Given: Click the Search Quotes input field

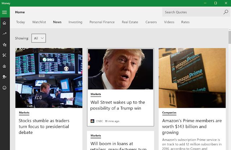Looking at the screenshot, I should tap(192, 12).
